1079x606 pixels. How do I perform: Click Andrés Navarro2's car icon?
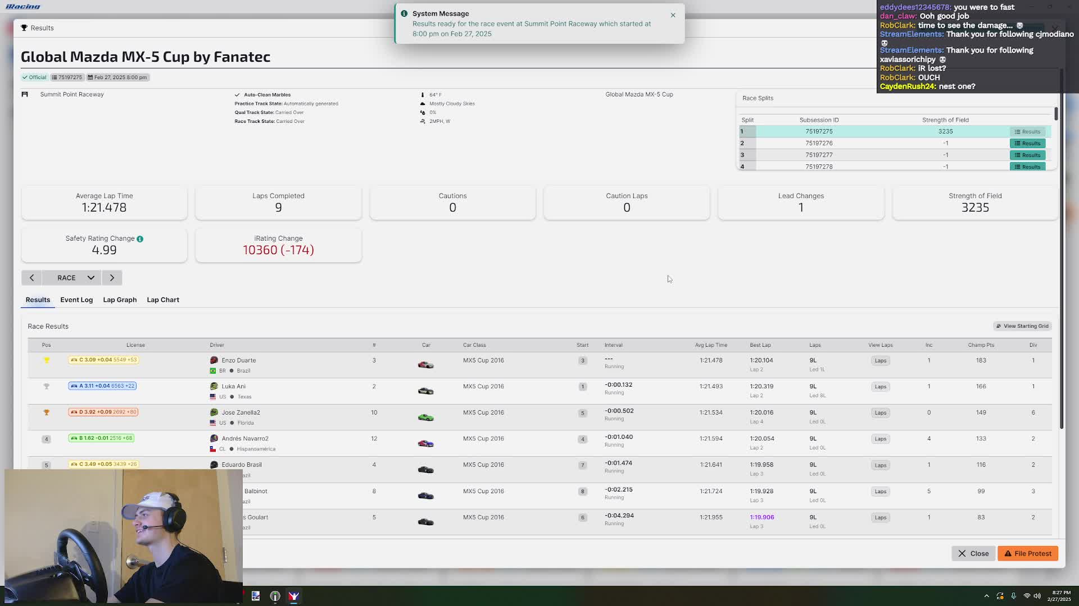425,443
